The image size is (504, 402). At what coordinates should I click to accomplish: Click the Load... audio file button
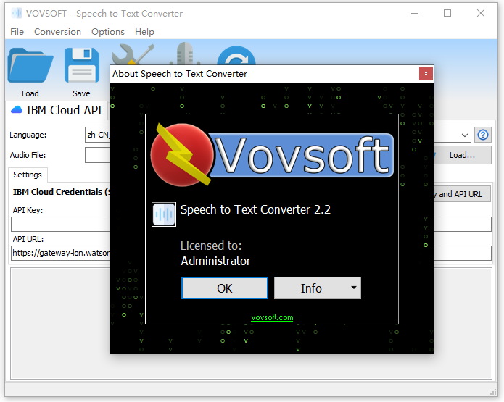coord(462,155)
